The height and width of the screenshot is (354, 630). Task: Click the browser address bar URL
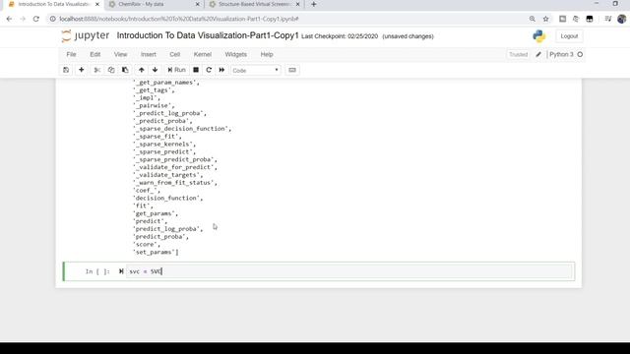click(179, 19)
